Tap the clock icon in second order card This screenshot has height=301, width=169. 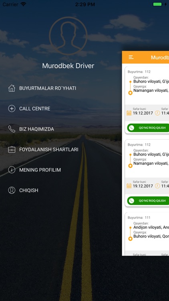157,186
